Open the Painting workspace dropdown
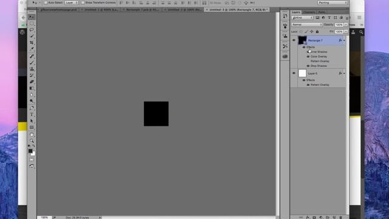 point(332,2)
